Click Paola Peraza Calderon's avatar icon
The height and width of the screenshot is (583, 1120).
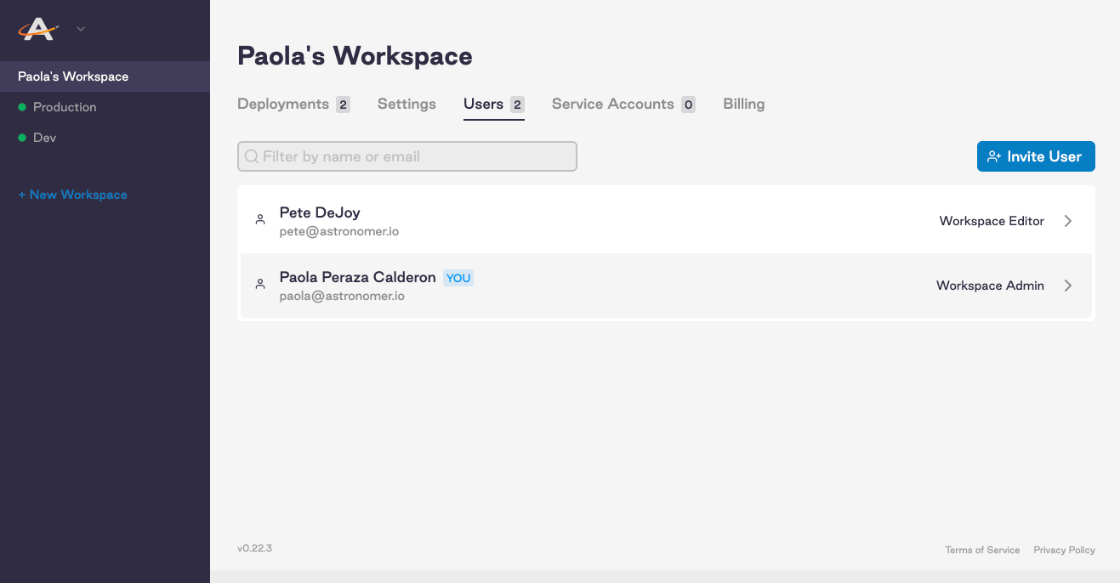pos(259,284)
